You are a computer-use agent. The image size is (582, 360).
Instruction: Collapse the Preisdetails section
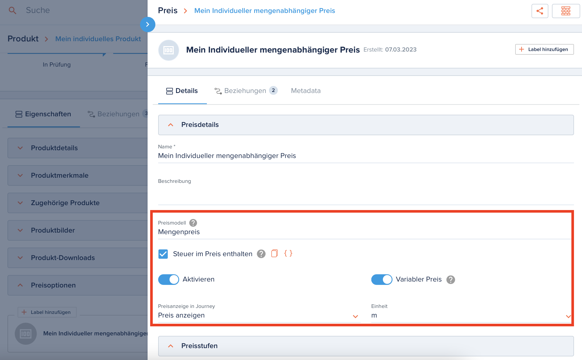coord(366,125)
